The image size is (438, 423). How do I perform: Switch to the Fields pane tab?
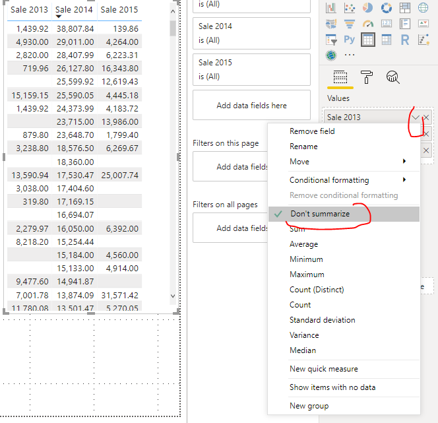pyautogui.click(x=340, y=77)
